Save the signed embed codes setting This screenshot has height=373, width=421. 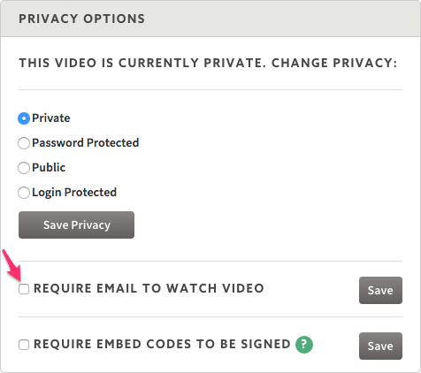click(380, 346)
